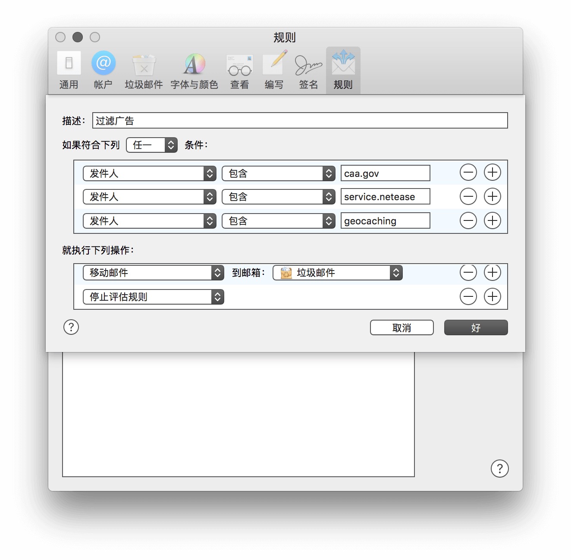Screen dimensions: 571x560
Task: Expand the 移动邮件 action dropdown
Action: click(154, 273)
